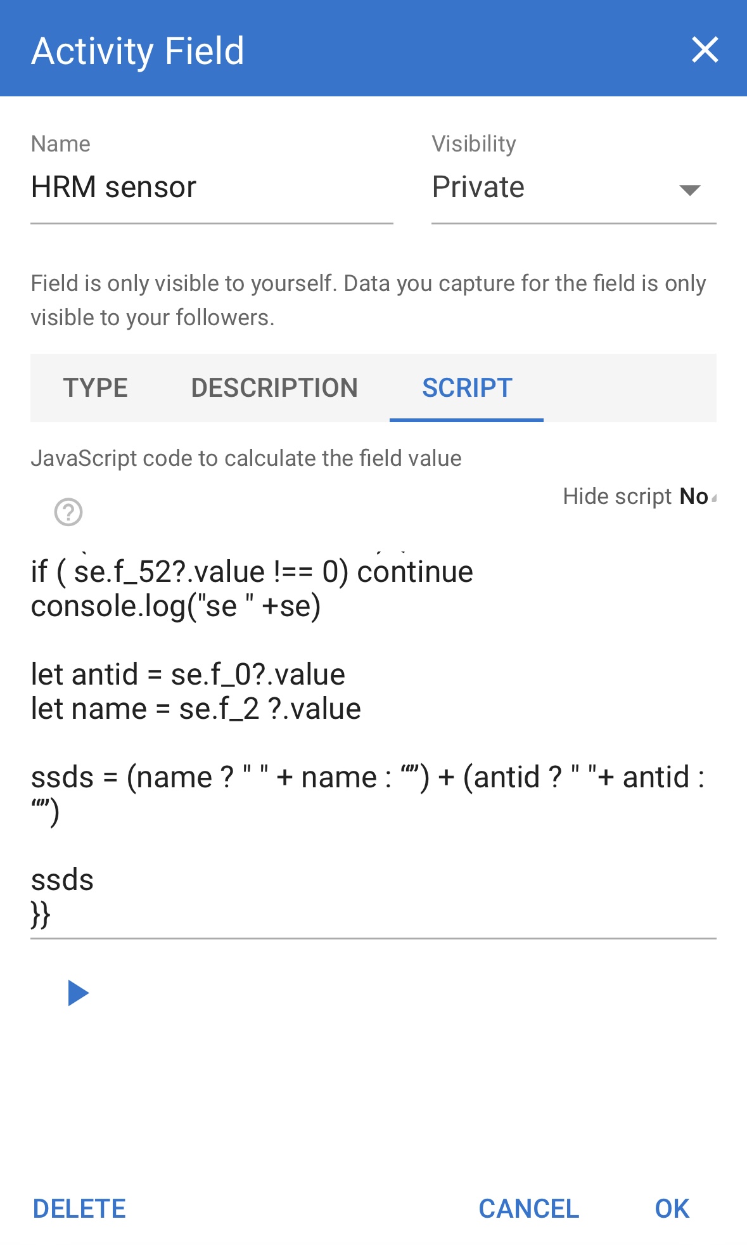
Task: Click the closing braces '}}' line
Action: tap(41, 914)
